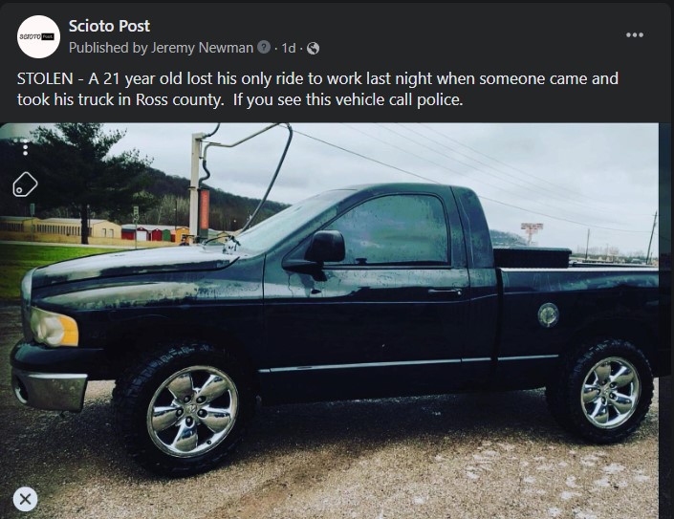This screenshot has width=674, height=519.
Task: Open the 1d post timestamp
Action: (x=289, y=48)
